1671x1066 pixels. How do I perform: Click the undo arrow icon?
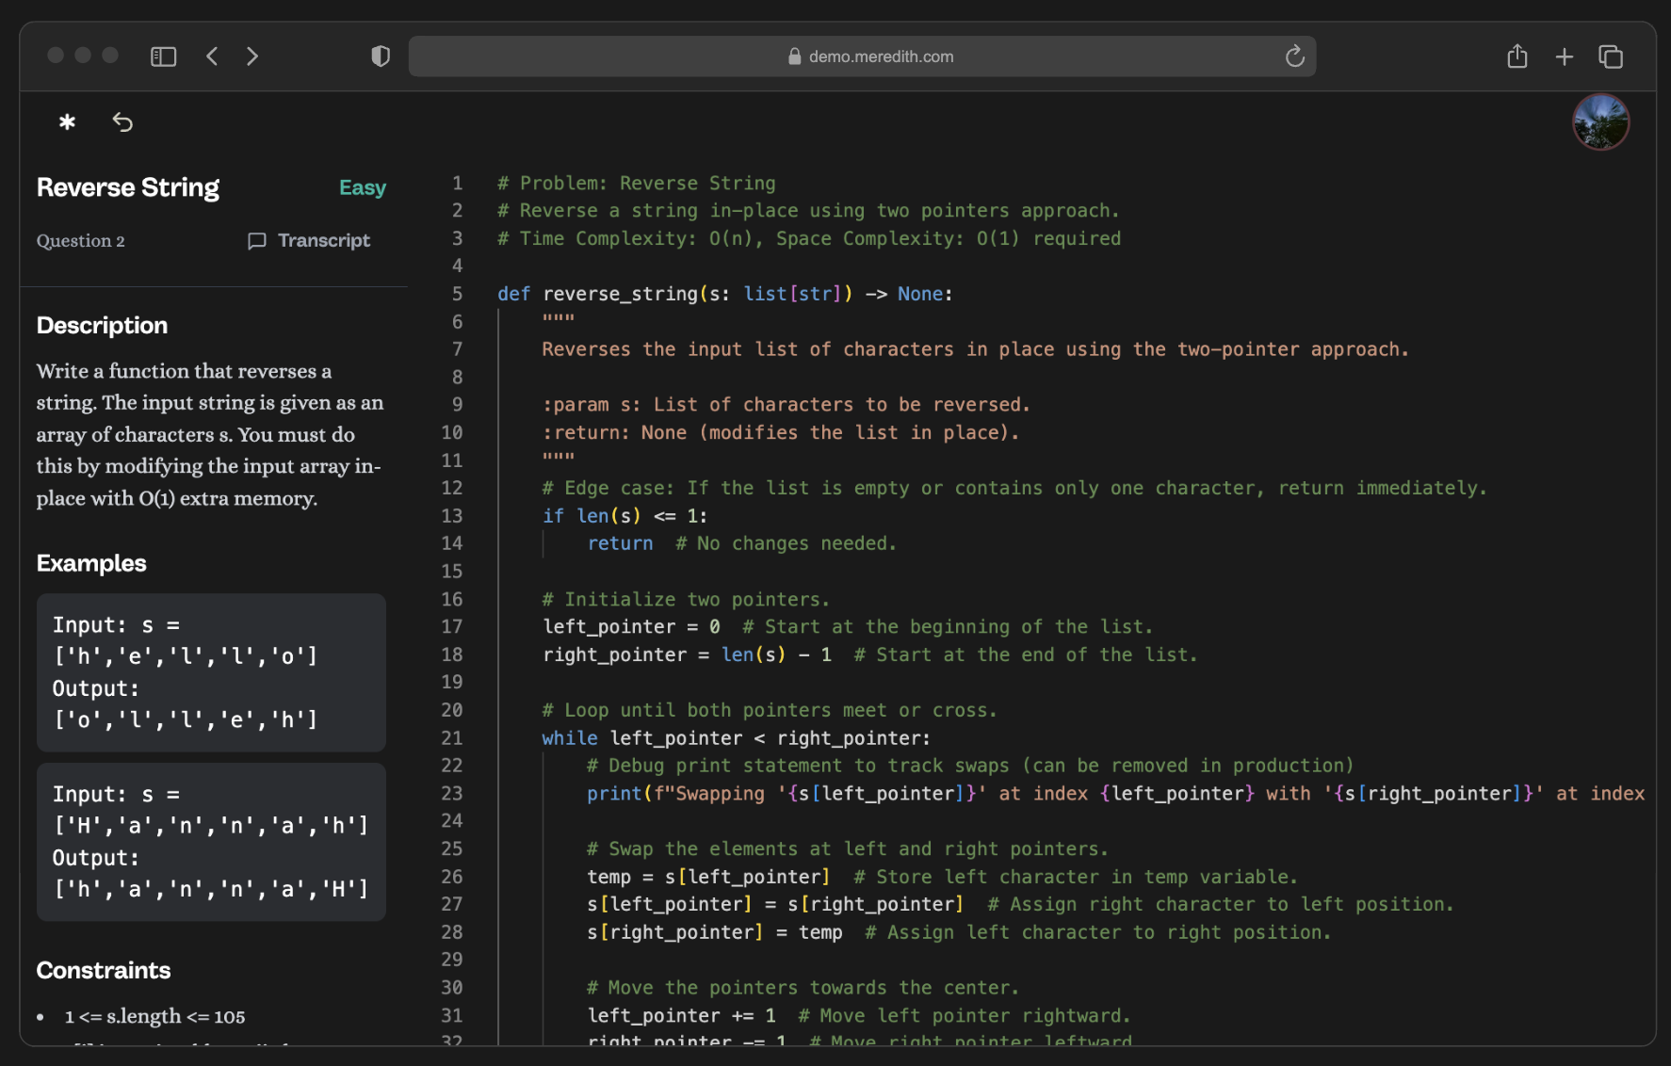122,121
